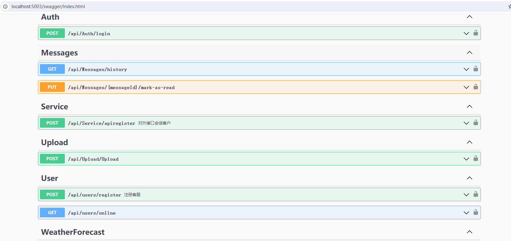511x241 pixels.
Task: Click the 注册客服 description text
Action: 132,195
